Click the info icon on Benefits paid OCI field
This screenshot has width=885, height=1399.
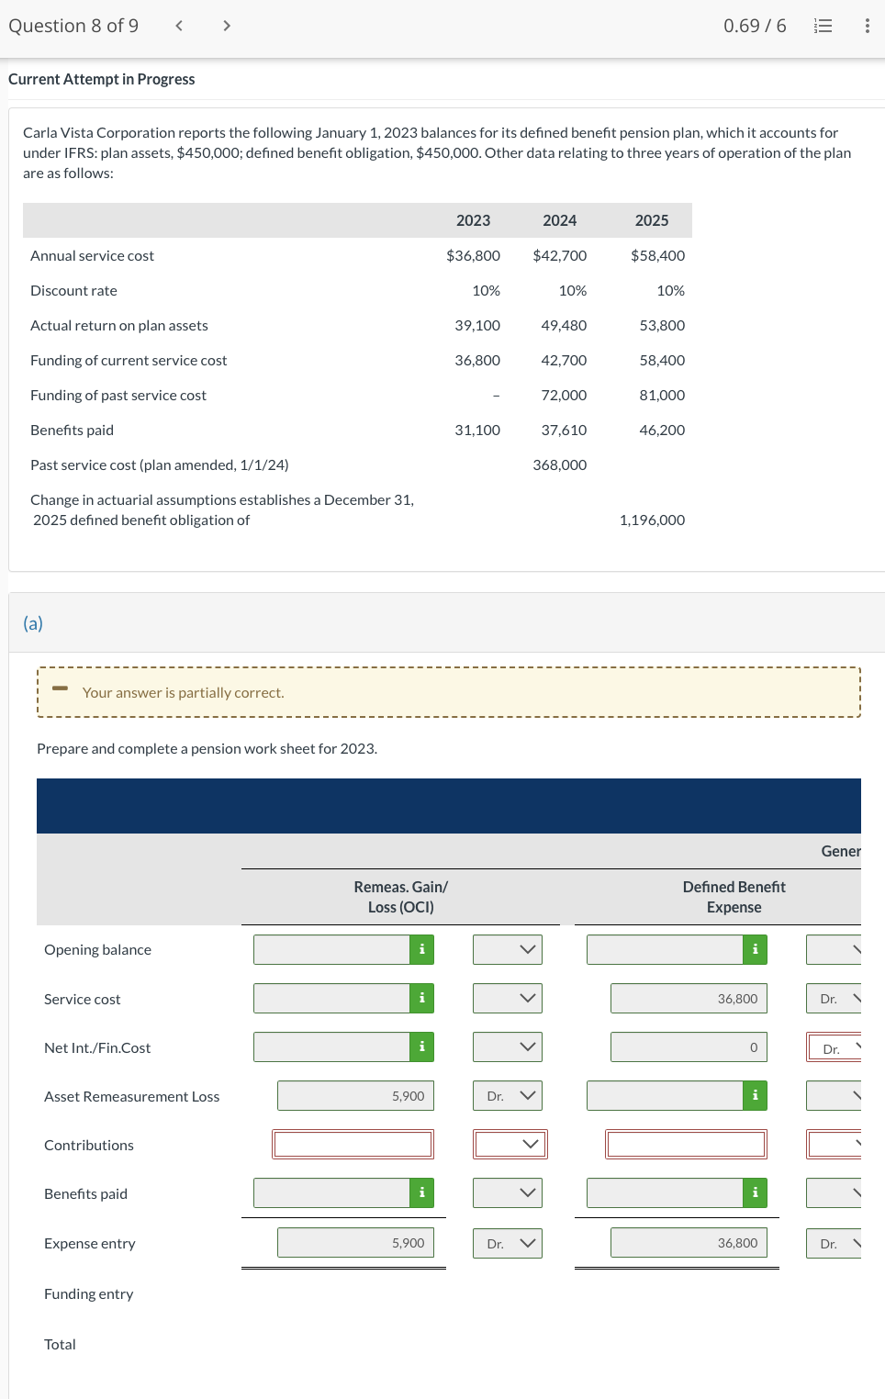tap(421, 1192)
